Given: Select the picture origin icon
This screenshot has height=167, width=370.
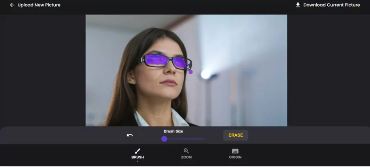Looking at the screenshot, I should (235, 151).
